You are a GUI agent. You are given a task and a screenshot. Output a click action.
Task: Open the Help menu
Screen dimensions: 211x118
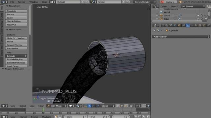pyautogui.click(x=44, y=2)
